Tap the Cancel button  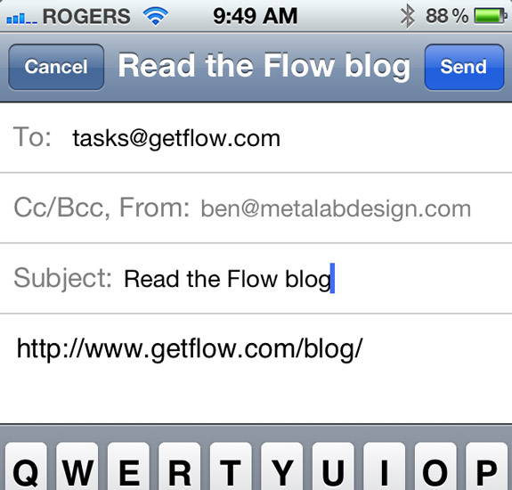point(56,67)
